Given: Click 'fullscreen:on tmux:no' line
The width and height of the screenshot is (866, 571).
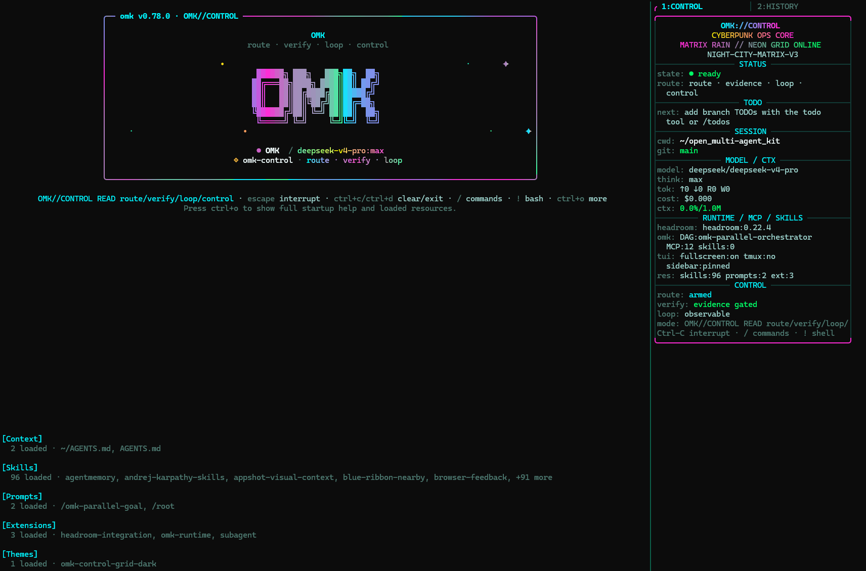Looking at the screenshot, I should (727, 256).
